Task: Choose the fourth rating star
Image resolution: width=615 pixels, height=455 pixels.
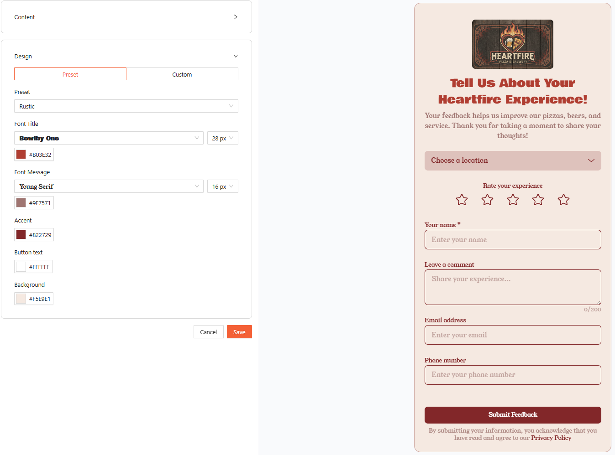Action: click(538, 200)
